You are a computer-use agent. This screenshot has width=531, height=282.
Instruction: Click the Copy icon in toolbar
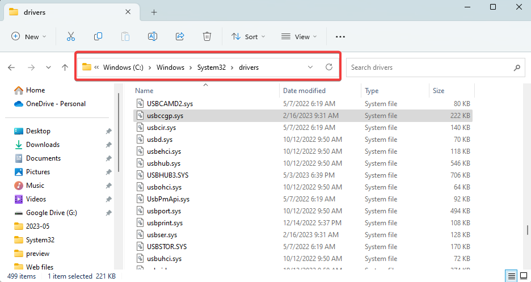point(98,36)
